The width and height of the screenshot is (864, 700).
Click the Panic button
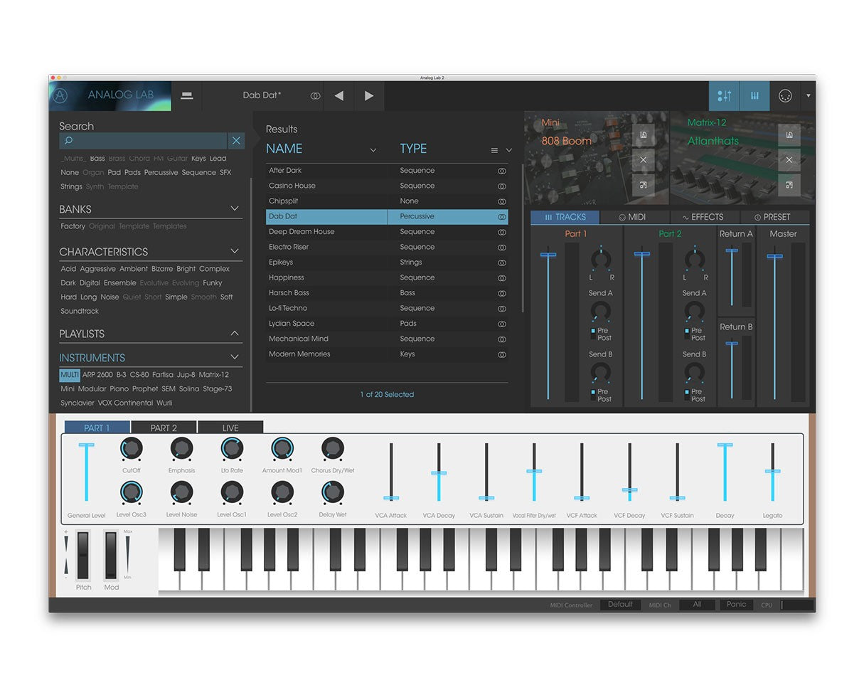click(737, 605)
